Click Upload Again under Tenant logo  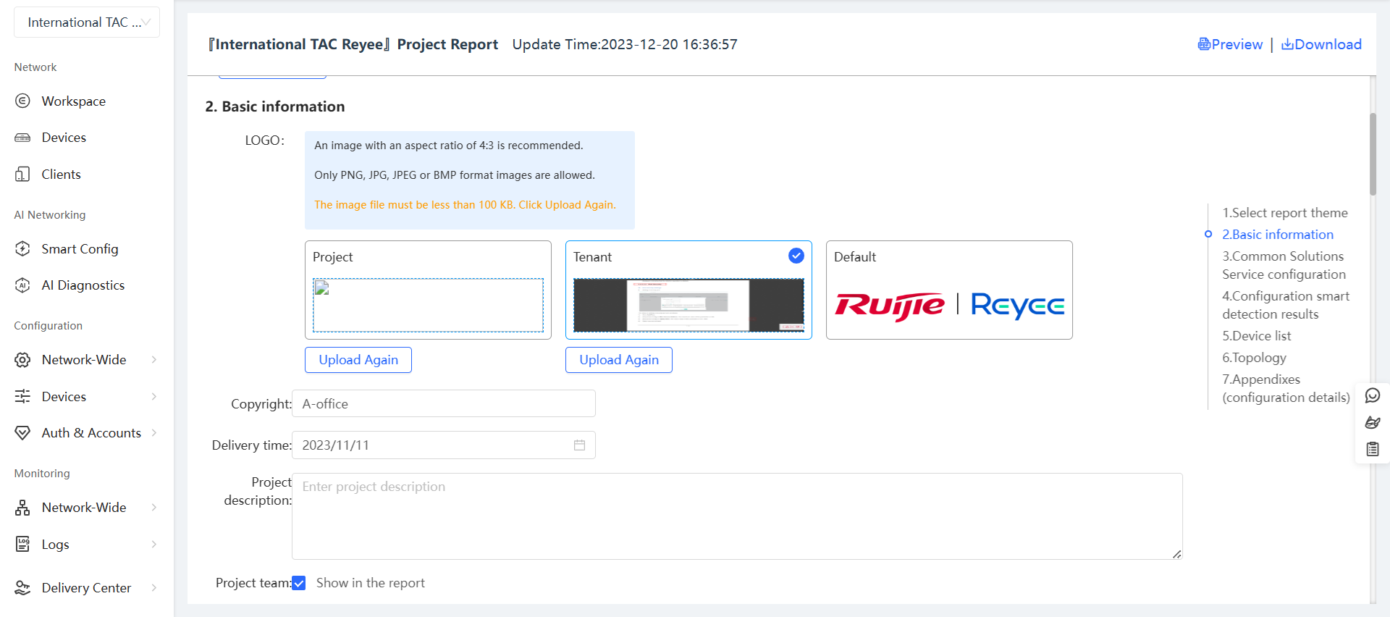pos(618,360)
